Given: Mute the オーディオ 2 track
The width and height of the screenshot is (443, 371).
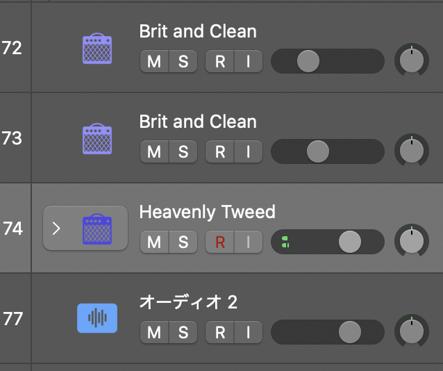Looking at the screenshot, I should pyautogui.click(x=154, y=332).
